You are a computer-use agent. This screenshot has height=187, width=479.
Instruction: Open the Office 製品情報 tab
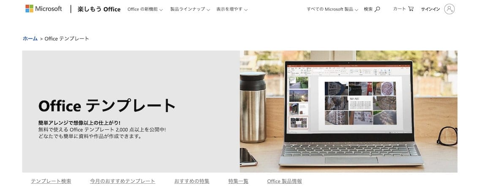(284, 181)
